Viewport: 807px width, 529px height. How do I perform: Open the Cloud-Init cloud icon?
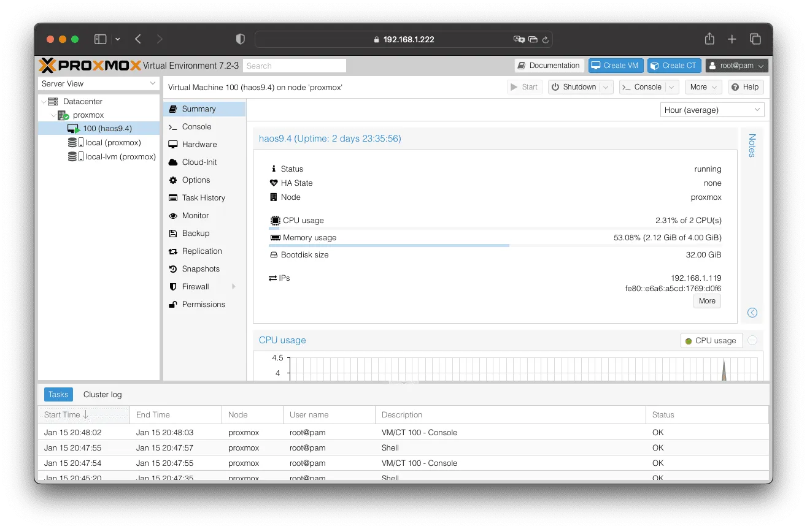click(172, 162)
